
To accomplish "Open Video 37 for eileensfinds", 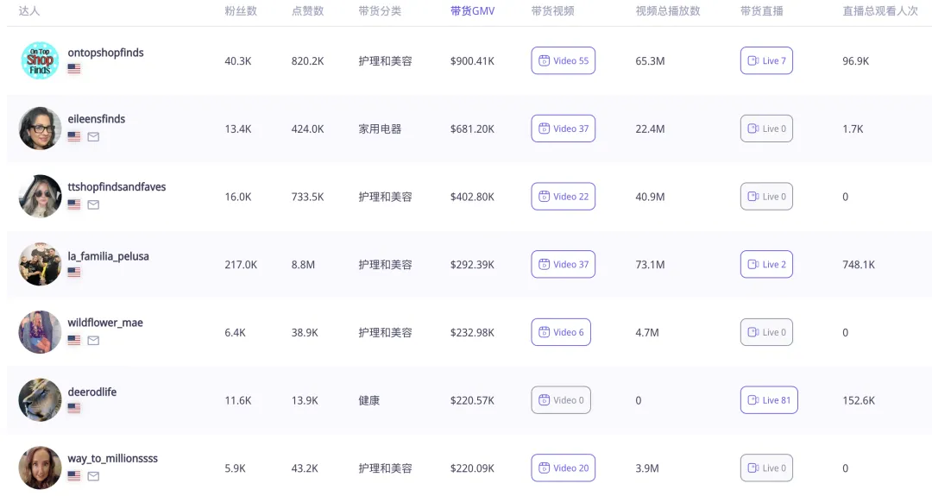I will [563, 129].
